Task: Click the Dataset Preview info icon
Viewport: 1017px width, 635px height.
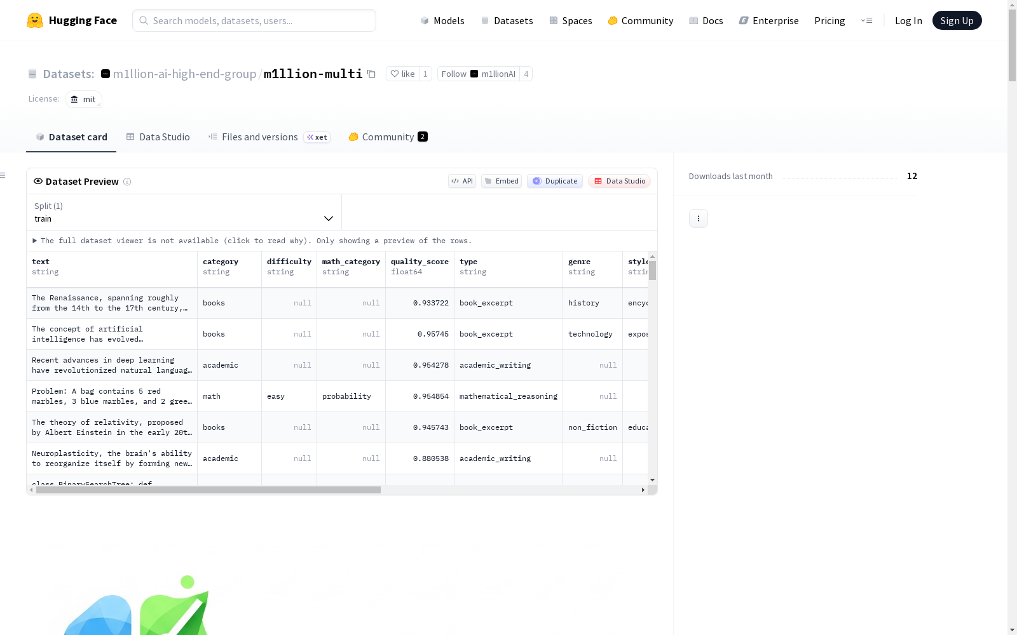Action: click(127, 182)
